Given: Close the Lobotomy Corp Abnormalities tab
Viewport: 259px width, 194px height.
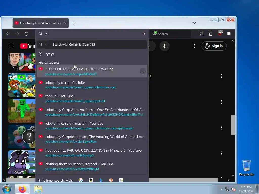Looking at the screenshot, I should pos(64,23).
